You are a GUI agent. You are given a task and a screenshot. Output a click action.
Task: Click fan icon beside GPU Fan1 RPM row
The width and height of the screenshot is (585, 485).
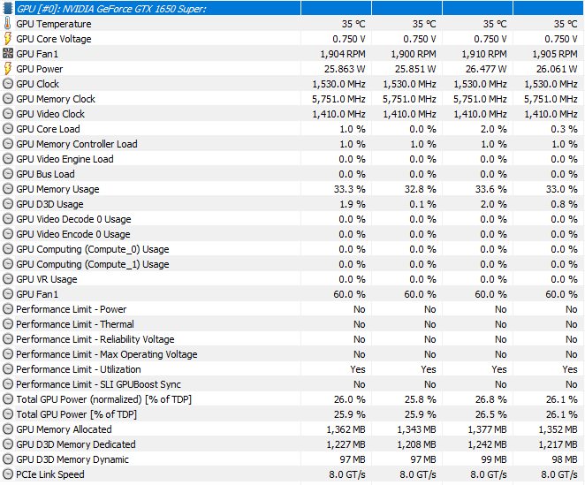pos(7,53)
